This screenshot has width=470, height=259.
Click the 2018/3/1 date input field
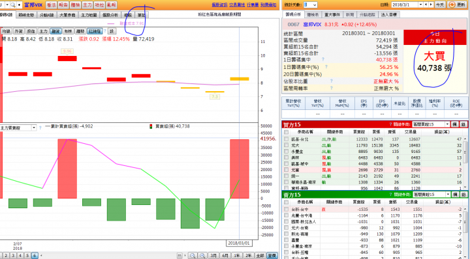(x=405, y=5)
